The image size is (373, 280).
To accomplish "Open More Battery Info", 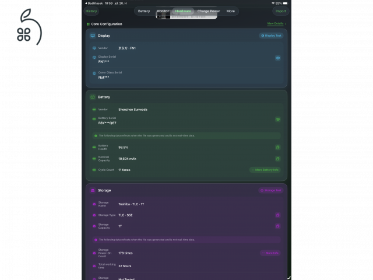I will pos(265,170).
